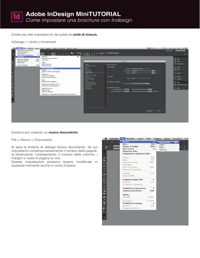Pick the Scissors tool in the larger toolbar
The width and height of the screenshot is (200, 258).
[104, 186]
